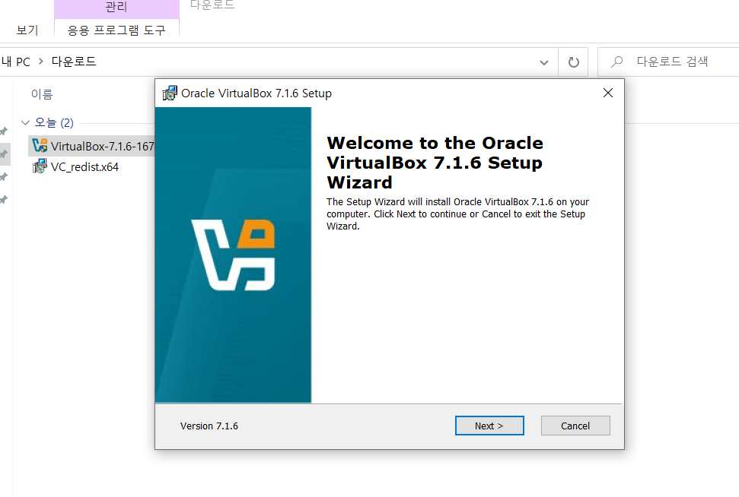Click the VirtualBox-7.1.6 installer file icon
The image size is (739, 497).
coord(40,146)
